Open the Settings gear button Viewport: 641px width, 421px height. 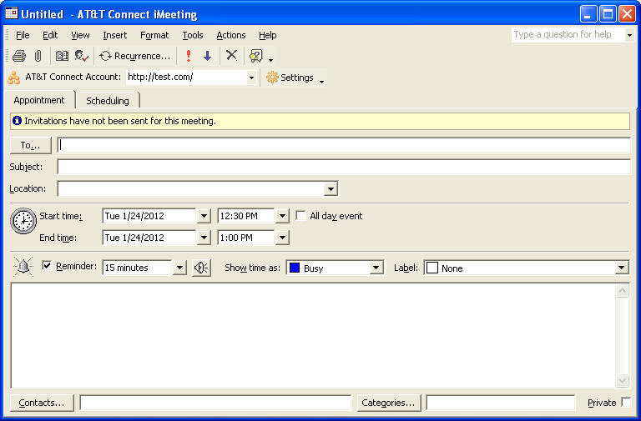[290, 78]
